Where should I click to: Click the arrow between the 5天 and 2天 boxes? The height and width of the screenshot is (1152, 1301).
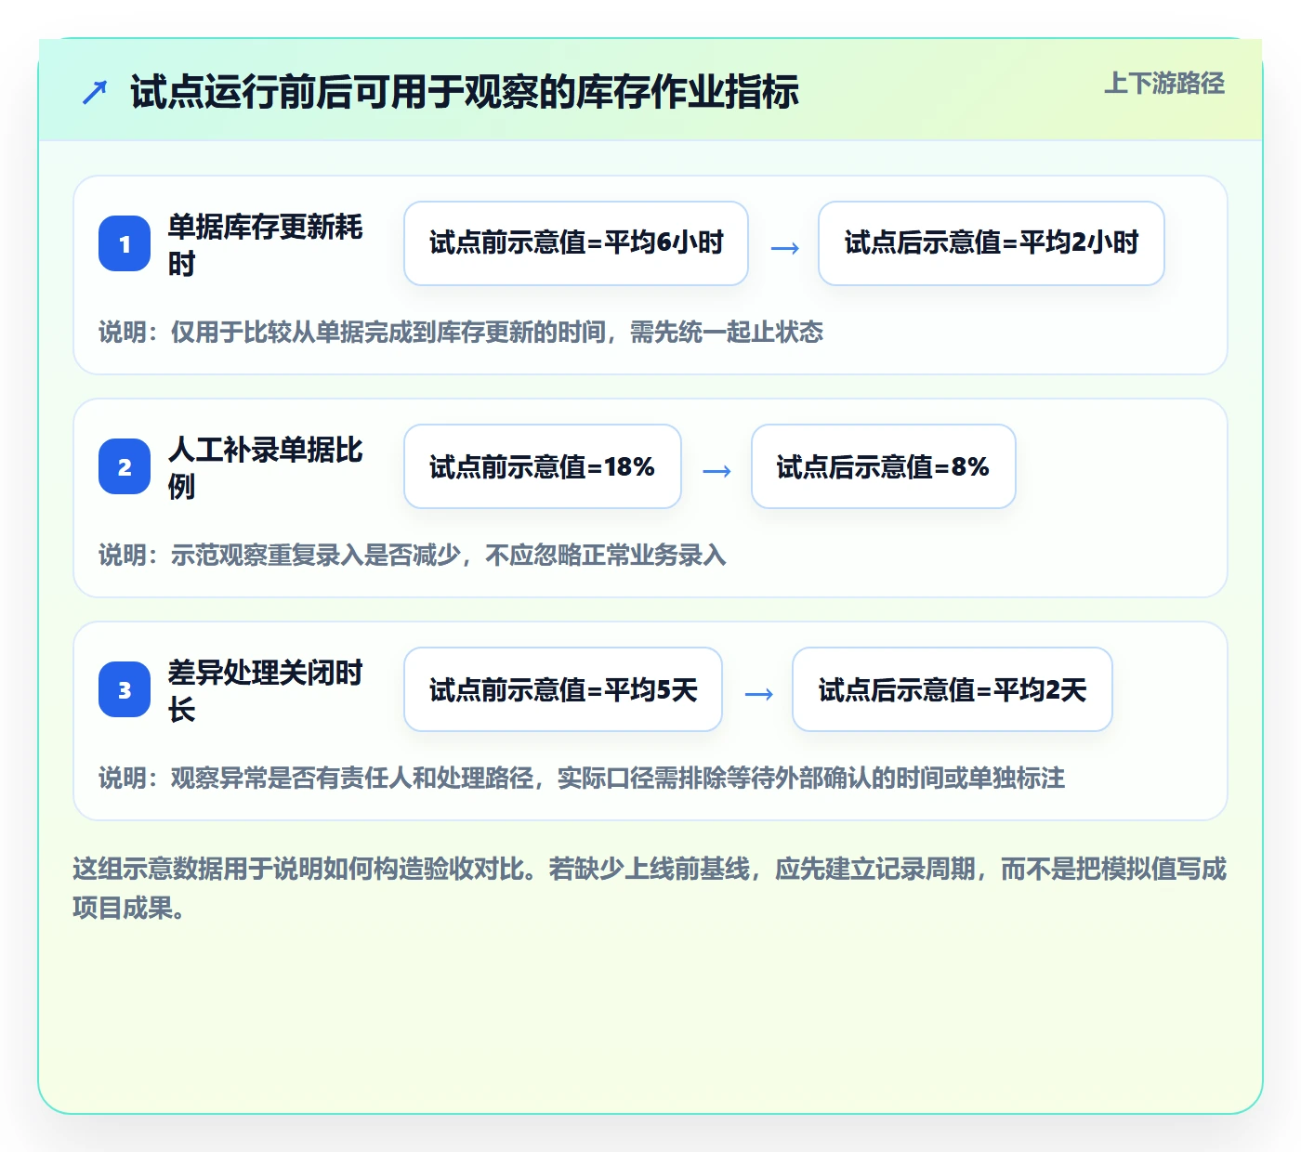(759, 694)
